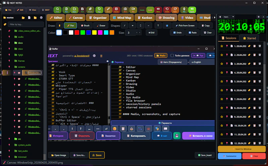Star session 4.20.04.202
Screen dimensions: 268x166
222,73
